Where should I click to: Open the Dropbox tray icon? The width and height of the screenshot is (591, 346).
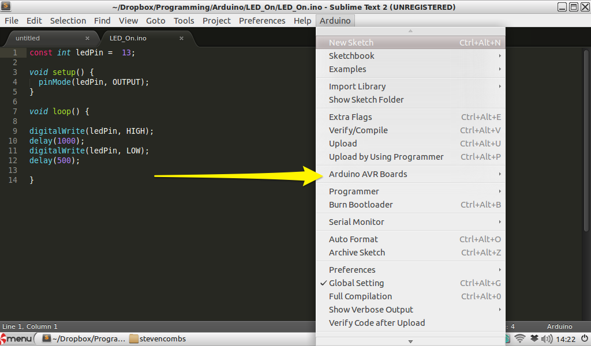[x=534, y=339]
